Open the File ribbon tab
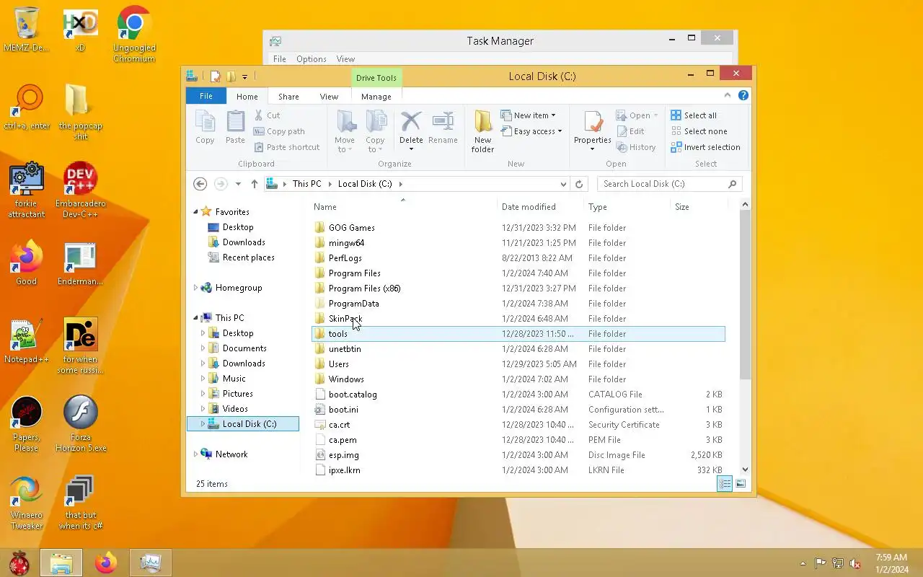The width and height of the screenshot is (923, 577). tap(206, 96)
